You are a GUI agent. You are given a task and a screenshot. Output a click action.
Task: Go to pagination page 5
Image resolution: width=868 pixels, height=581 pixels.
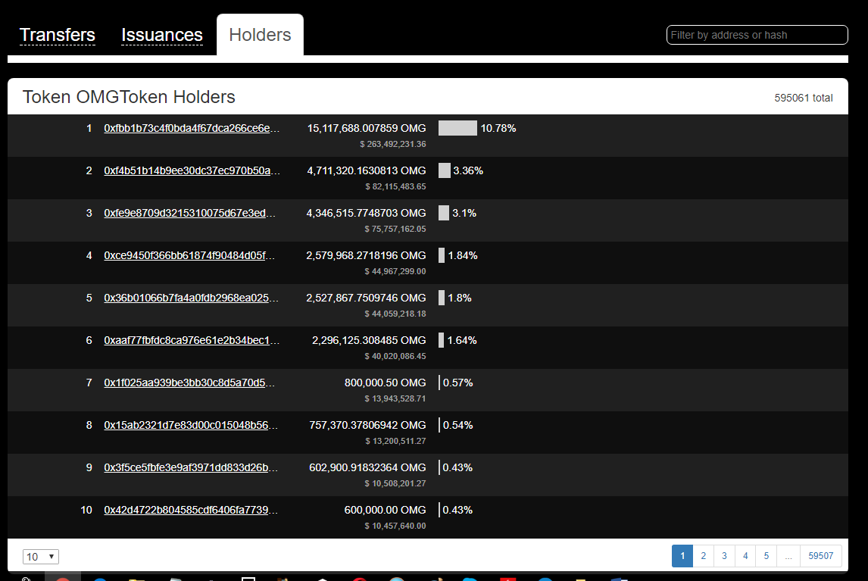tap(767, 556)
